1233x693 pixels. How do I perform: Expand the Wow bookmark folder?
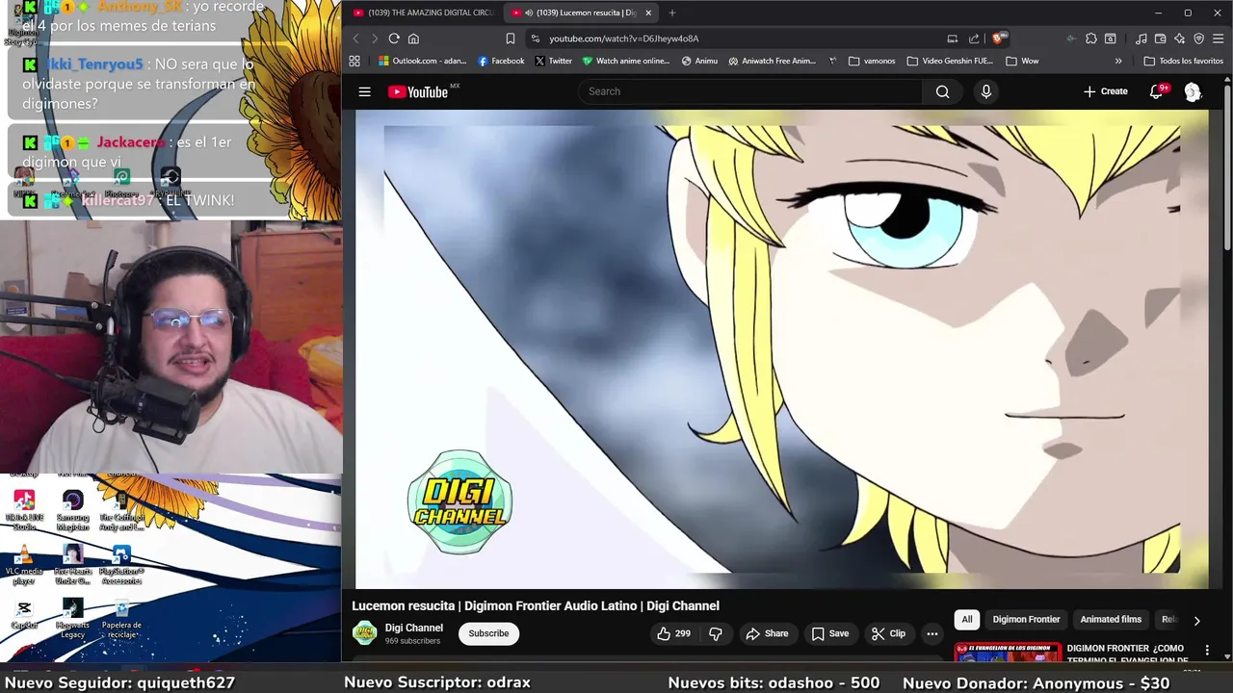(1022, 61)
